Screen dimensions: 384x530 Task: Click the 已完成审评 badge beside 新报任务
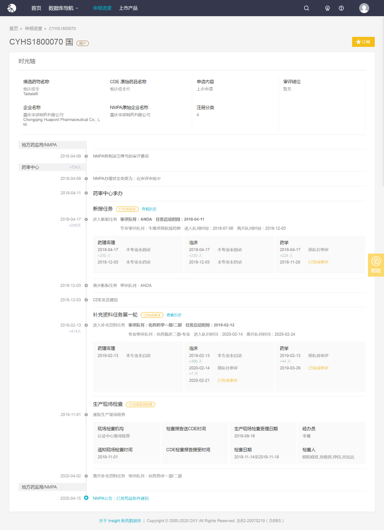coord(127,209)
